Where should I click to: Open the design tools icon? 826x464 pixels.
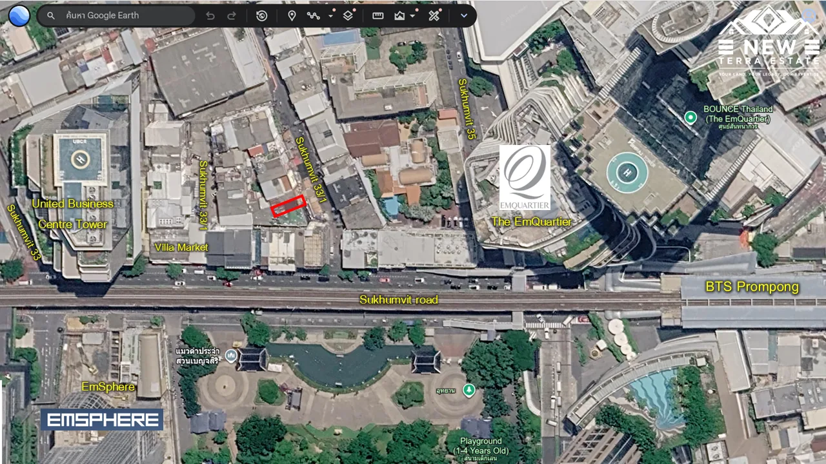click(x=434, y=15)
